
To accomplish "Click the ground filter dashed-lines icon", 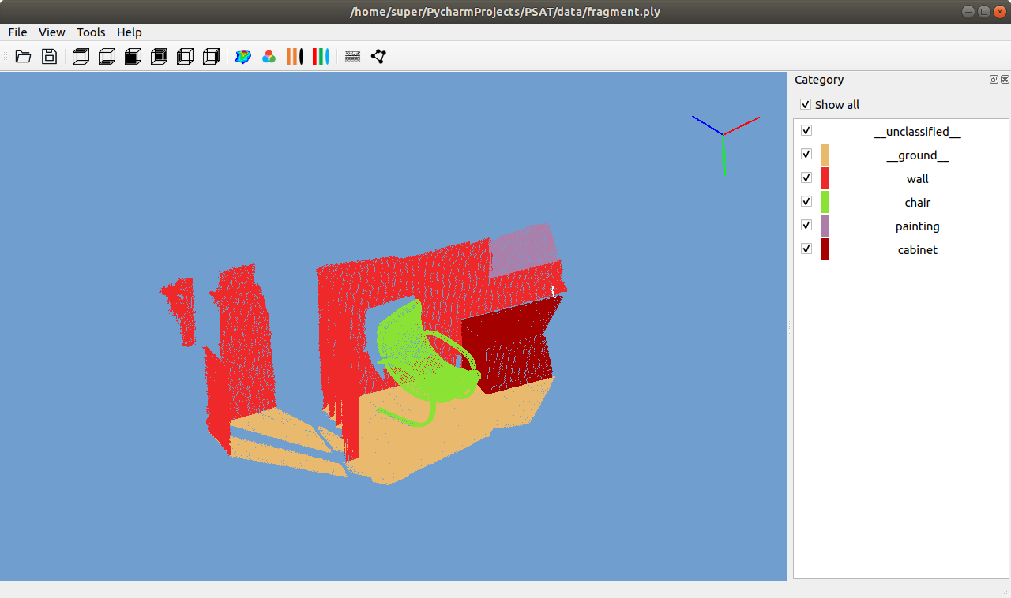I will [x=353, y=56].
